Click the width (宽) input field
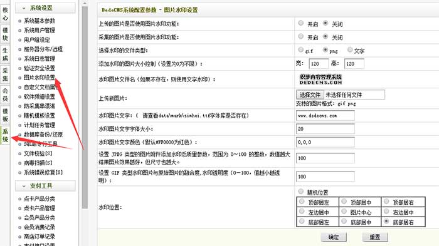 (x=319, y=64)
